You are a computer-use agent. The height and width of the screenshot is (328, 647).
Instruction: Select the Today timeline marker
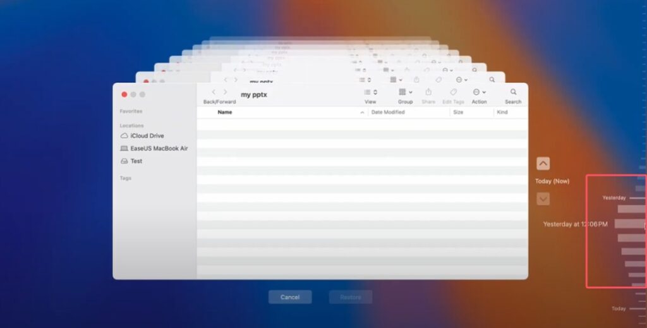tap(619, 308)
